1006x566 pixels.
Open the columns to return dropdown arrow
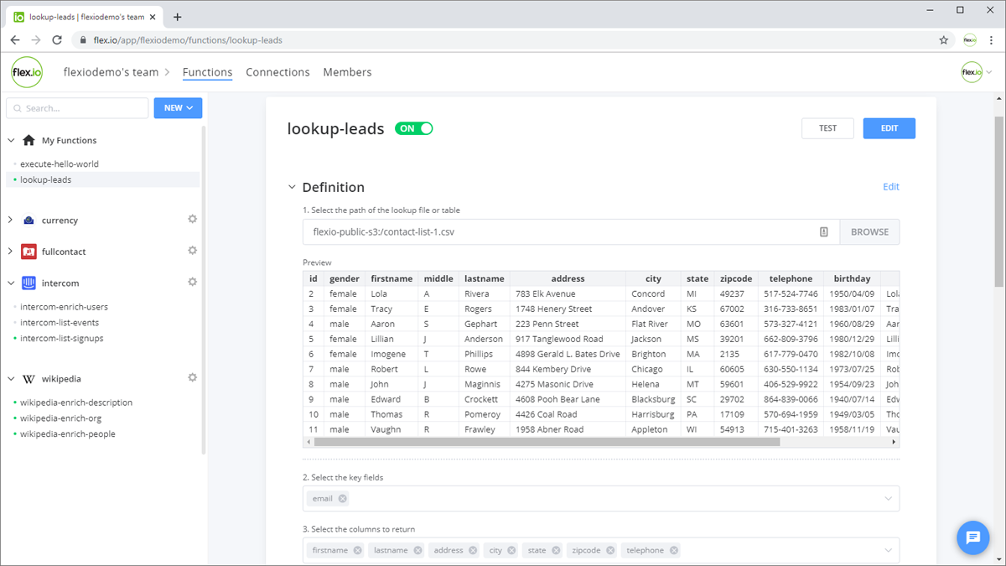[x=889, y=550]
